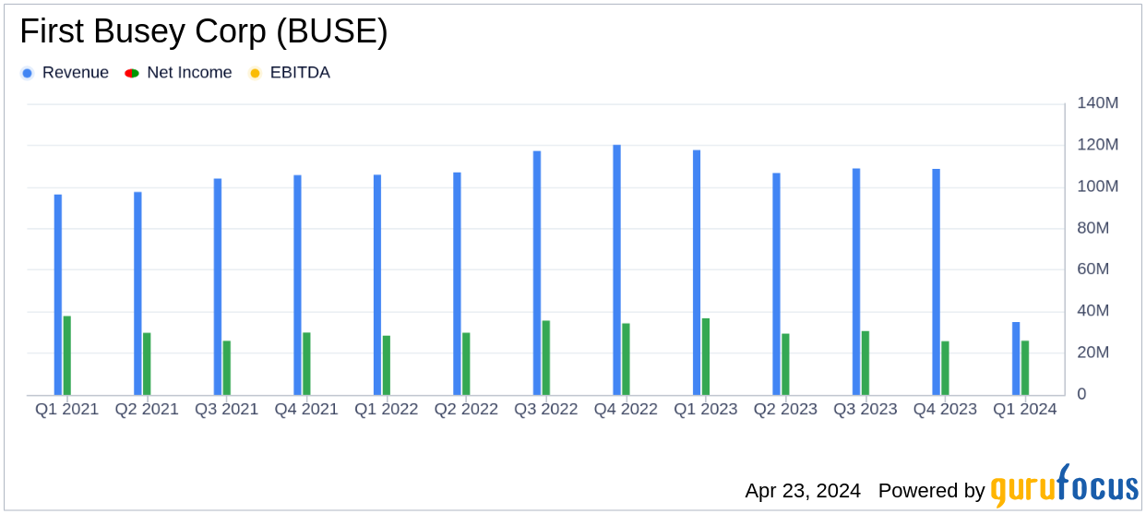
Task: Click the Q3 2022 green net income bar
Action: click(546, 358)
